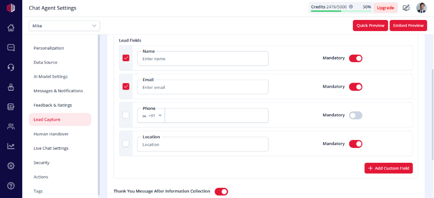
Task: Disable Thank You Message toggle
Action: click(221, 192)
